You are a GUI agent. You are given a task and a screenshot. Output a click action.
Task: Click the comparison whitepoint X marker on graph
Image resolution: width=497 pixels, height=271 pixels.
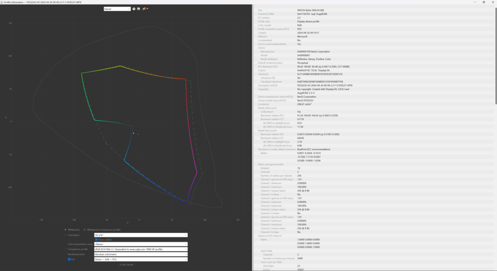point(138,134)
